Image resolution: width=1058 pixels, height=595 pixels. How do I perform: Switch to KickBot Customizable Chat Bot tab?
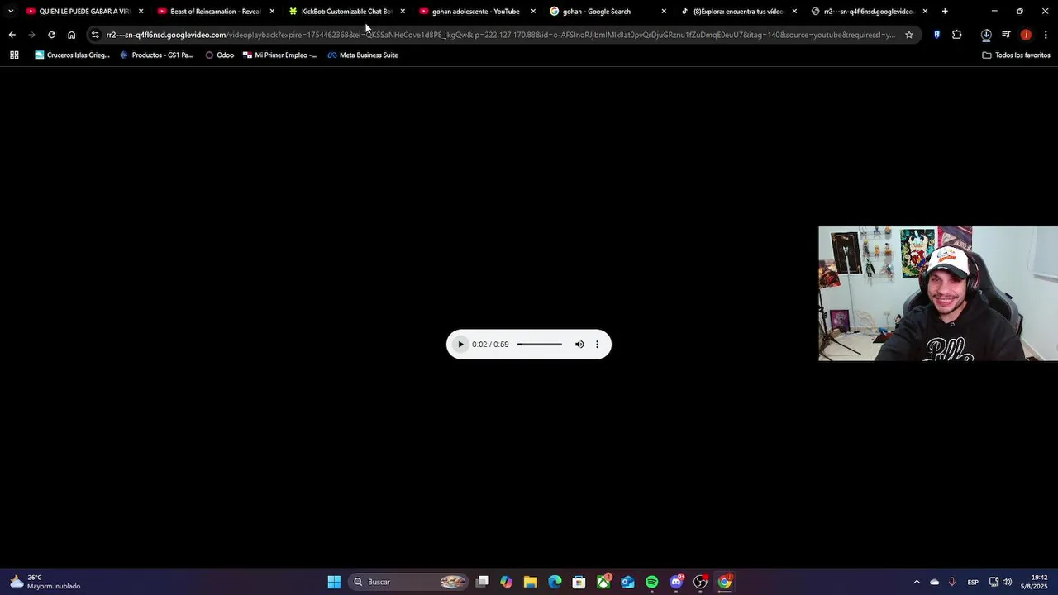[x=346, y=12]
